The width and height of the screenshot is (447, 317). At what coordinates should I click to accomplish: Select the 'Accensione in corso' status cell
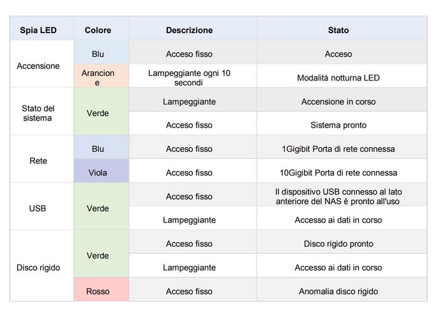pyautogui.click(x=338, y=101)
